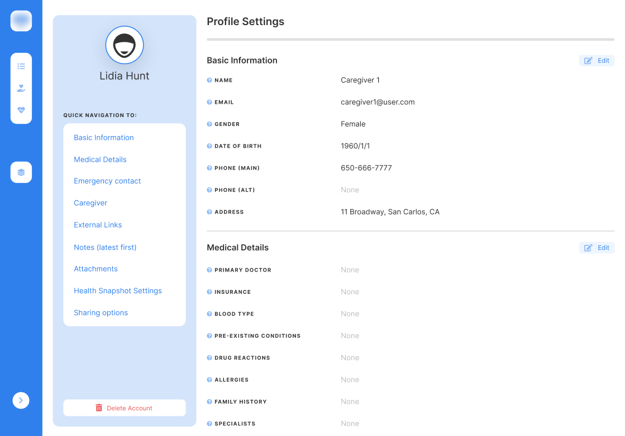Open the layers stack icon in sidebar
Image resolution: width=625 pixels, height=436 pixels.
[x=21, y=172]
